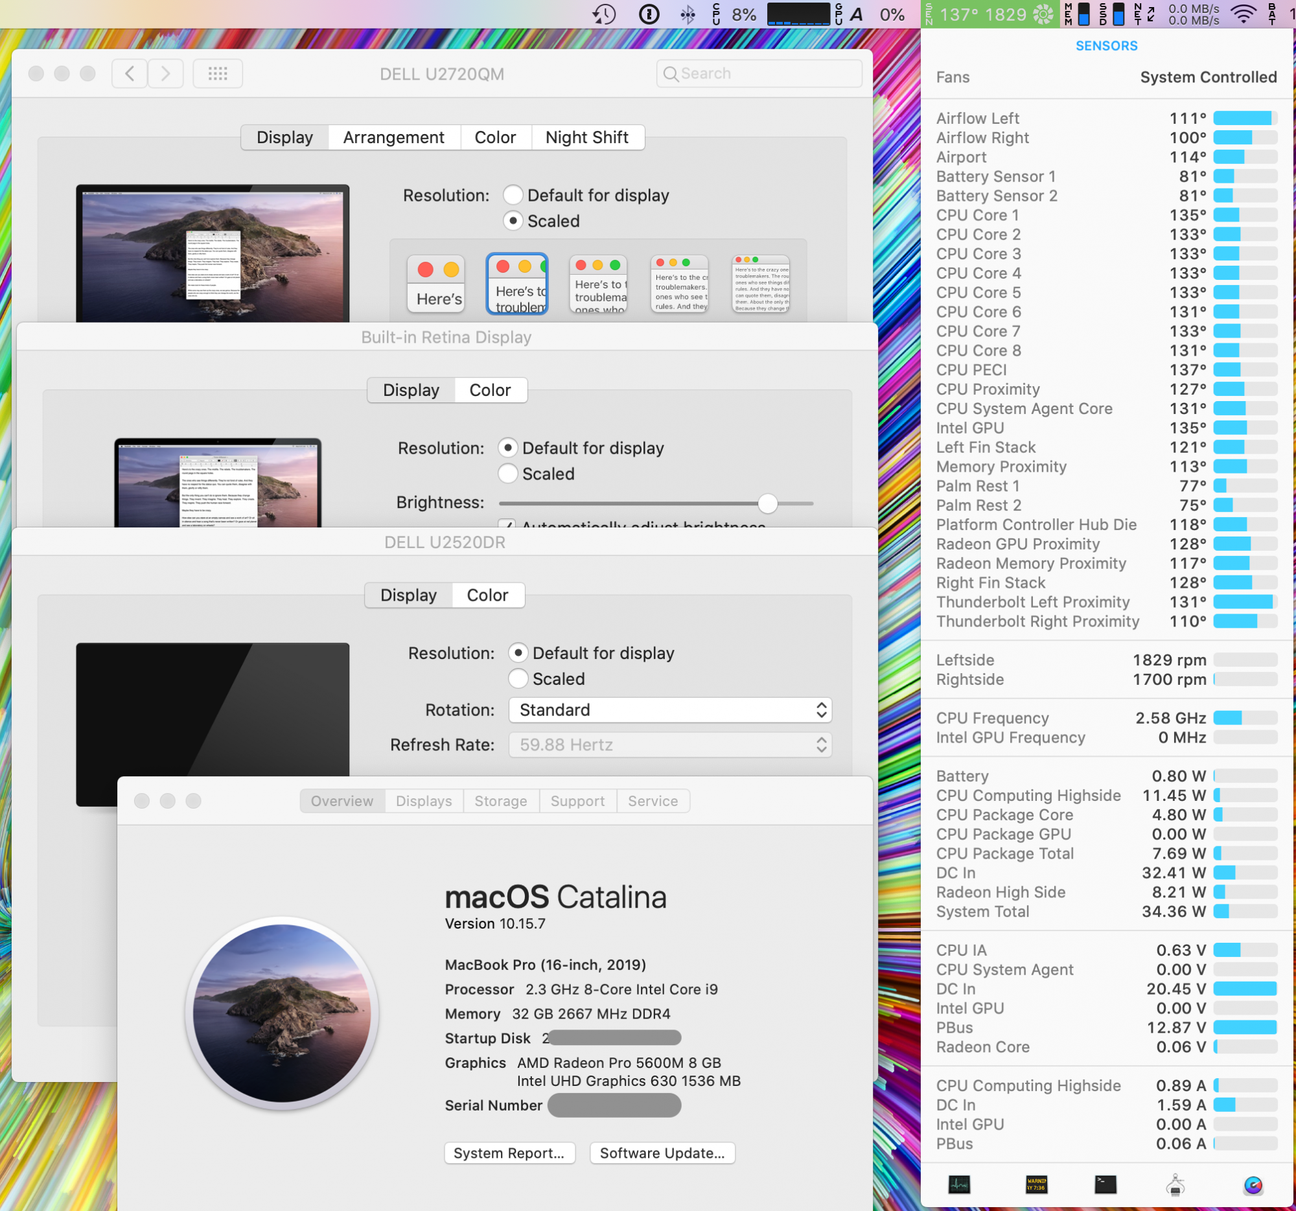This screenshot has height=1211, width=1296.
Task: Show all preferences with the grid icon
Action: 218,74
